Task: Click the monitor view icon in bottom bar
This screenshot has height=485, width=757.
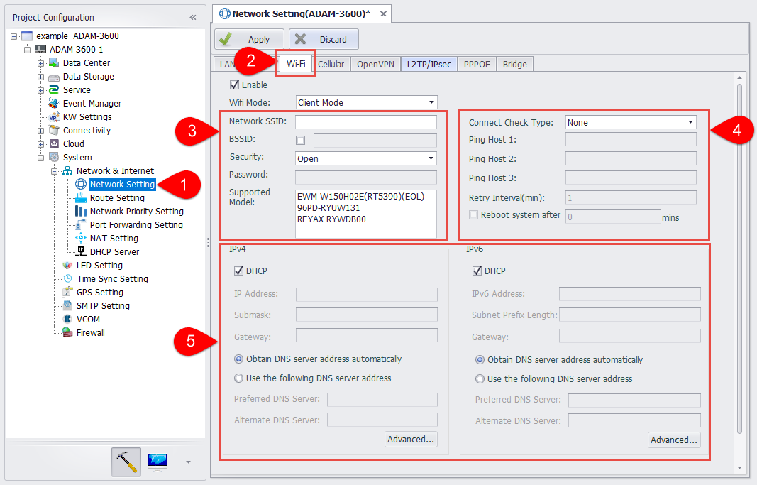Action: [158, 462]
